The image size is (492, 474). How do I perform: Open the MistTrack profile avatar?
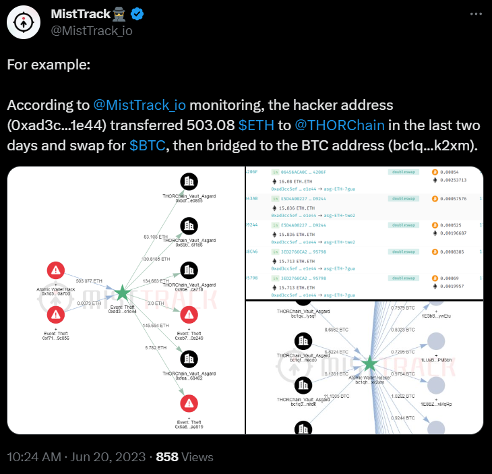(x=24, y=22)
